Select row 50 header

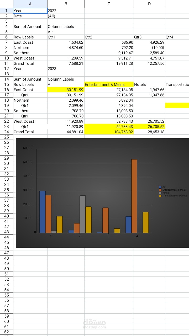pyautogui.click(x=7, y=269)
